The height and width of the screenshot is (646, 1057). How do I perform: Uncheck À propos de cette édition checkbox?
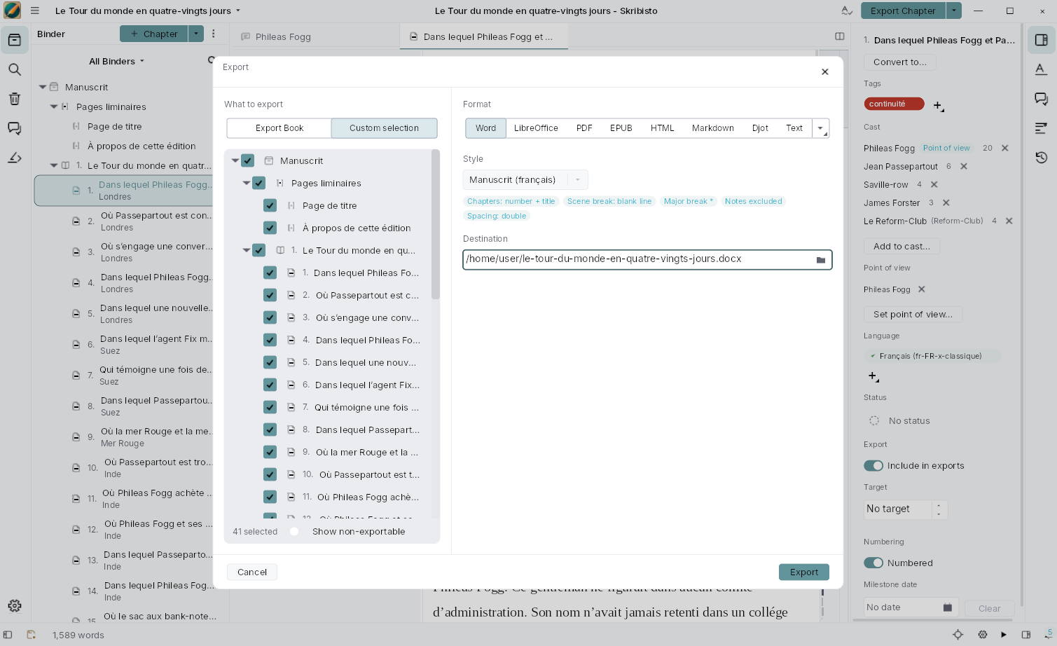[270, 228]
